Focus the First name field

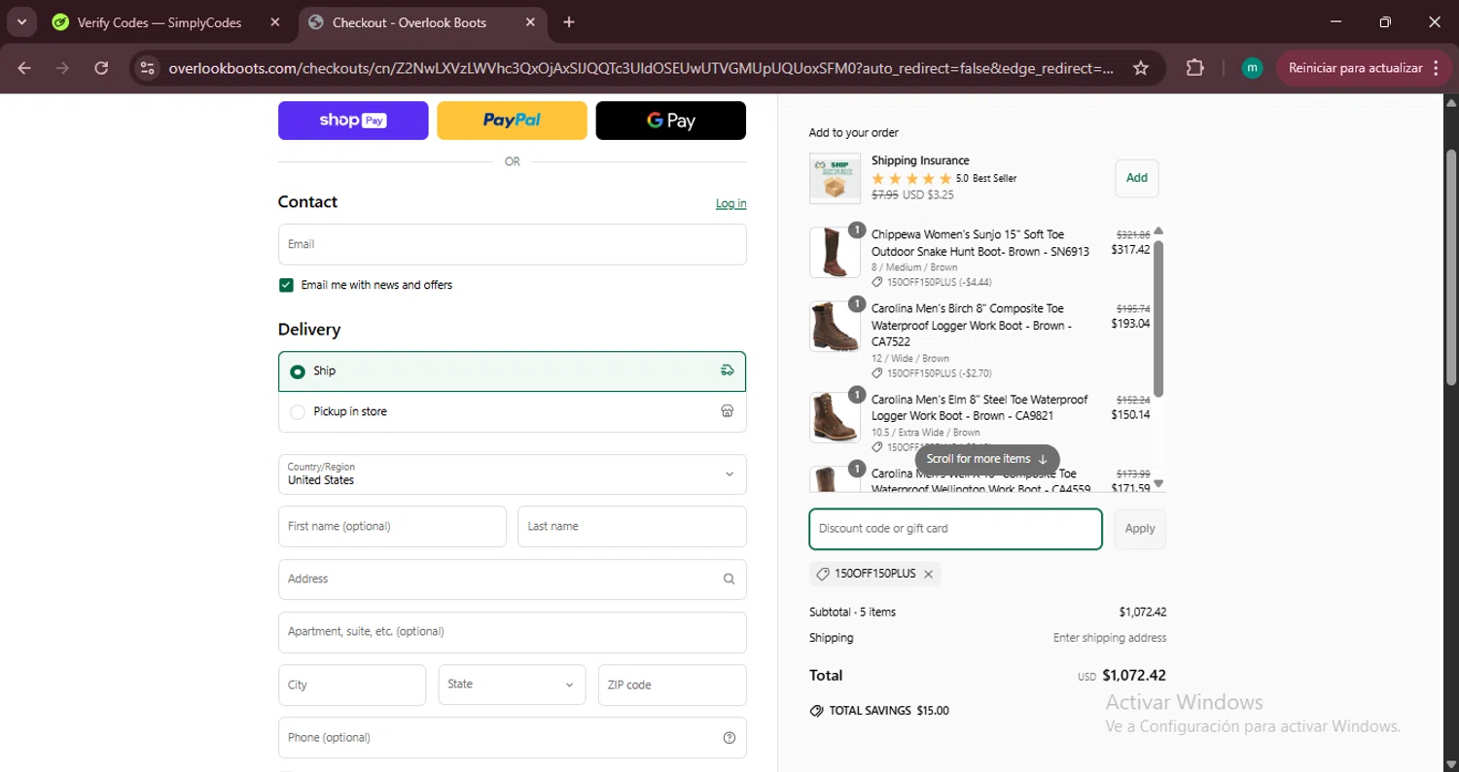[x=392, y=526]
